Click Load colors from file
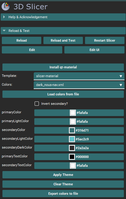This screenshot has height=199, width=126. pos(63,94)
